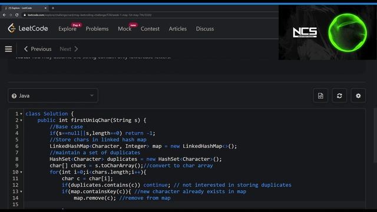Click 'char c = char[i];' on line 11

click(87, 178)
